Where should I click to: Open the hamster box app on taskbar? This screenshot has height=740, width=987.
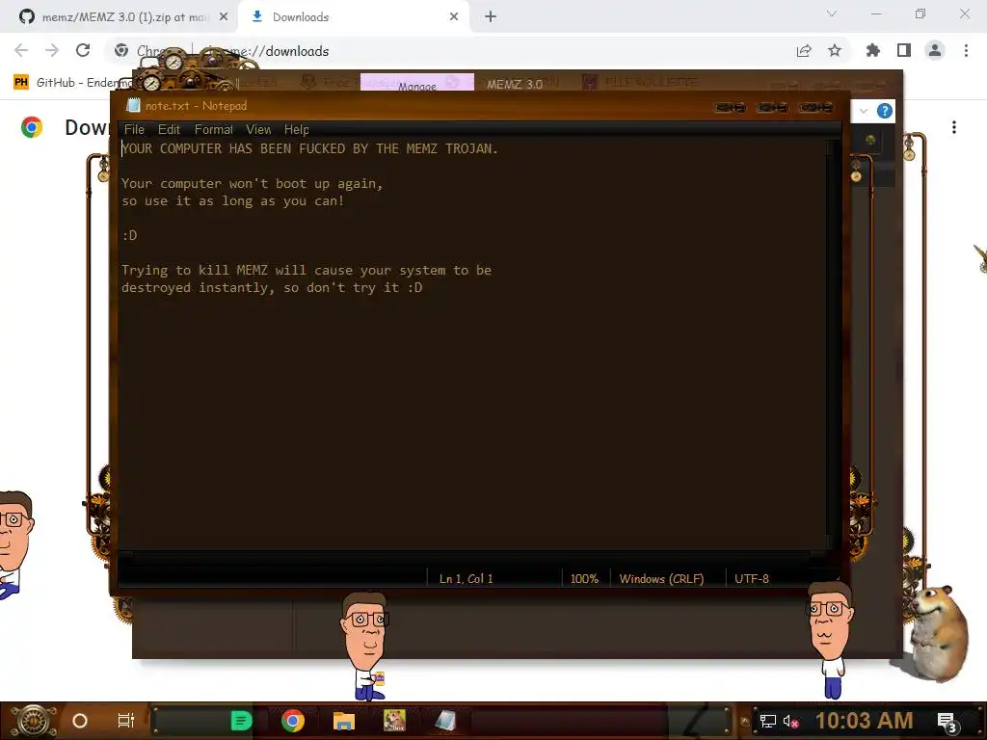coord(394,721)
